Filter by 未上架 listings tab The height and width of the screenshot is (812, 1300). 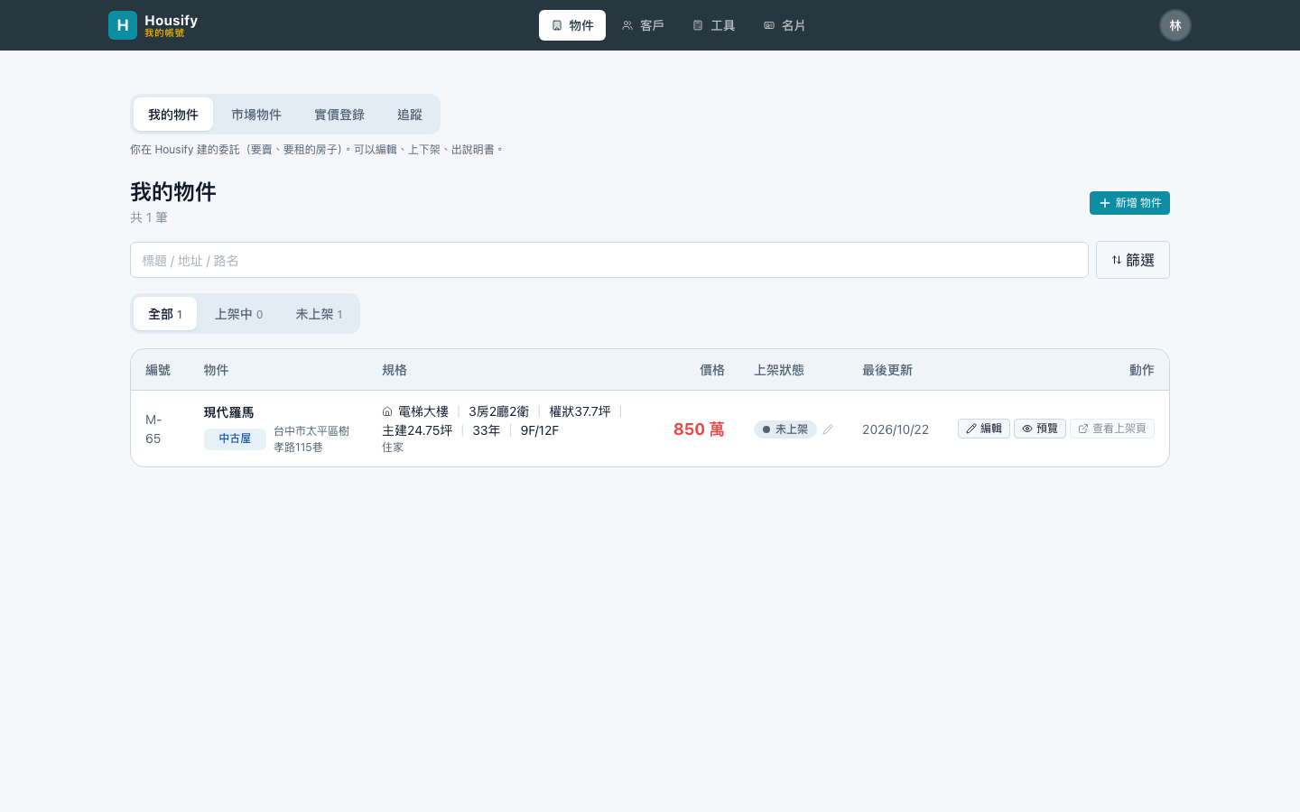(319, 314)
